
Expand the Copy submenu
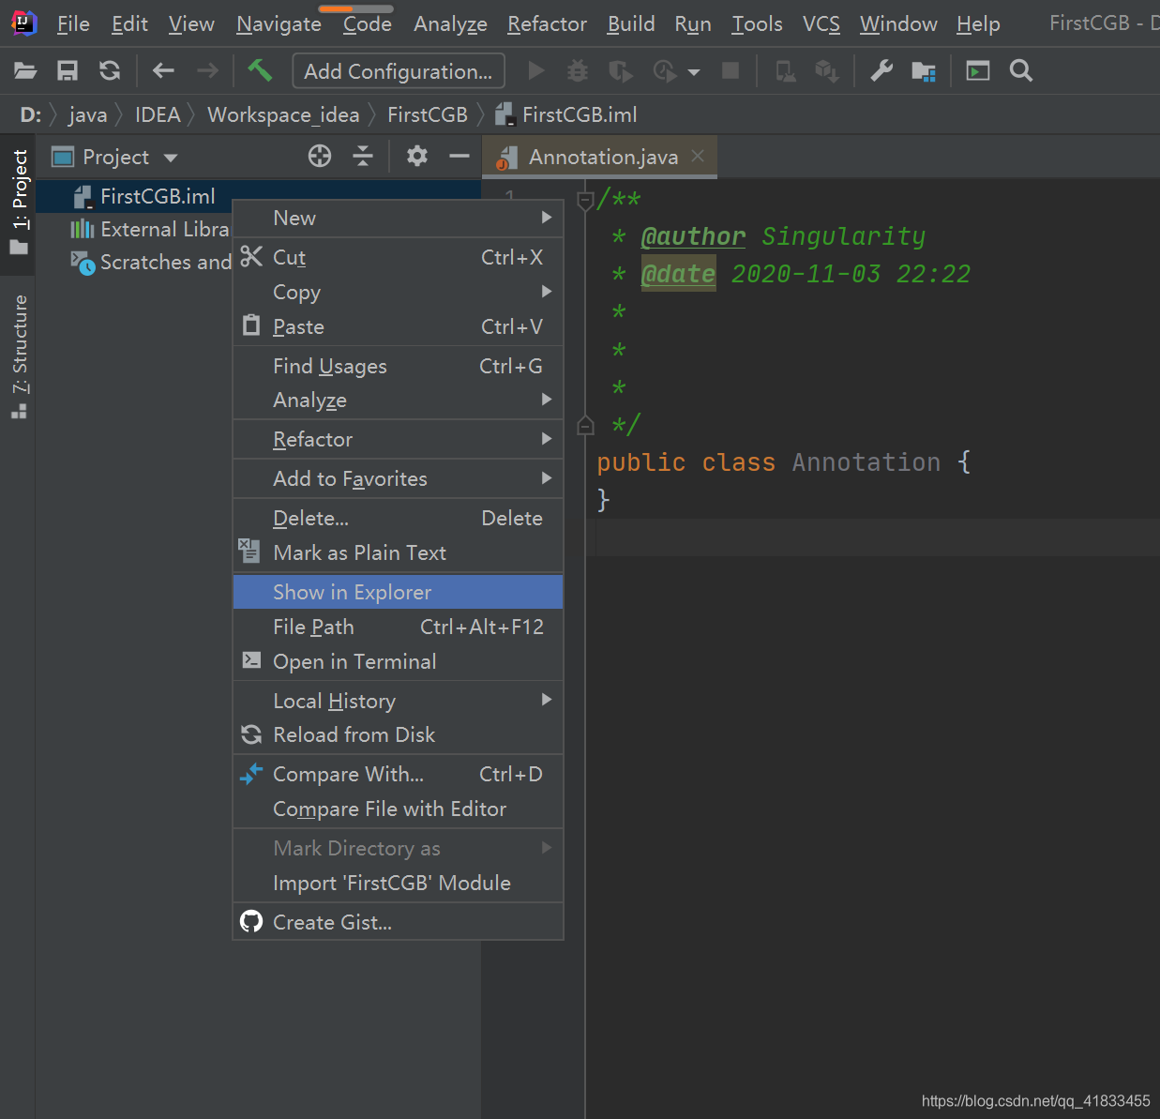click(398, 292)
